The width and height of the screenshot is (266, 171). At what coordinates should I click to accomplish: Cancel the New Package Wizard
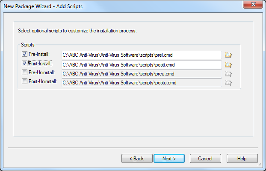pos(205,159)
